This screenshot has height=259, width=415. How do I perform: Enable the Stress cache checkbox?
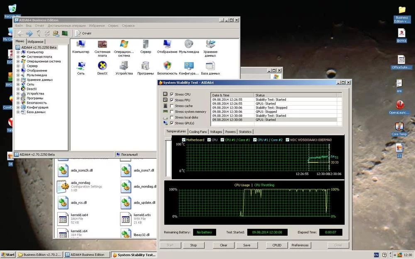172,106
